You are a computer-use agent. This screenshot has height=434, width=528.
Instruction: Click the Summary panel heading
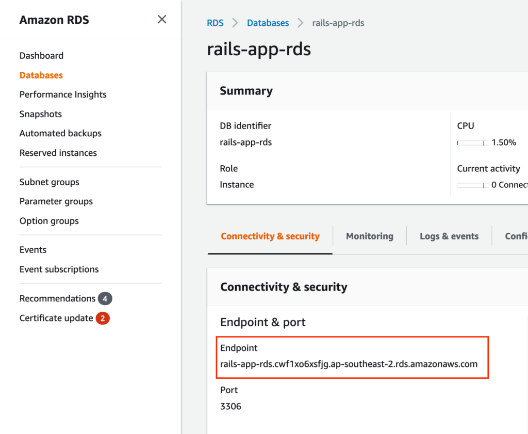coord(246,91)
